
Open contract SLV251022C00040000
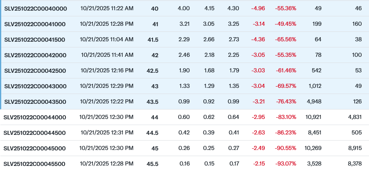pos(36,9)
